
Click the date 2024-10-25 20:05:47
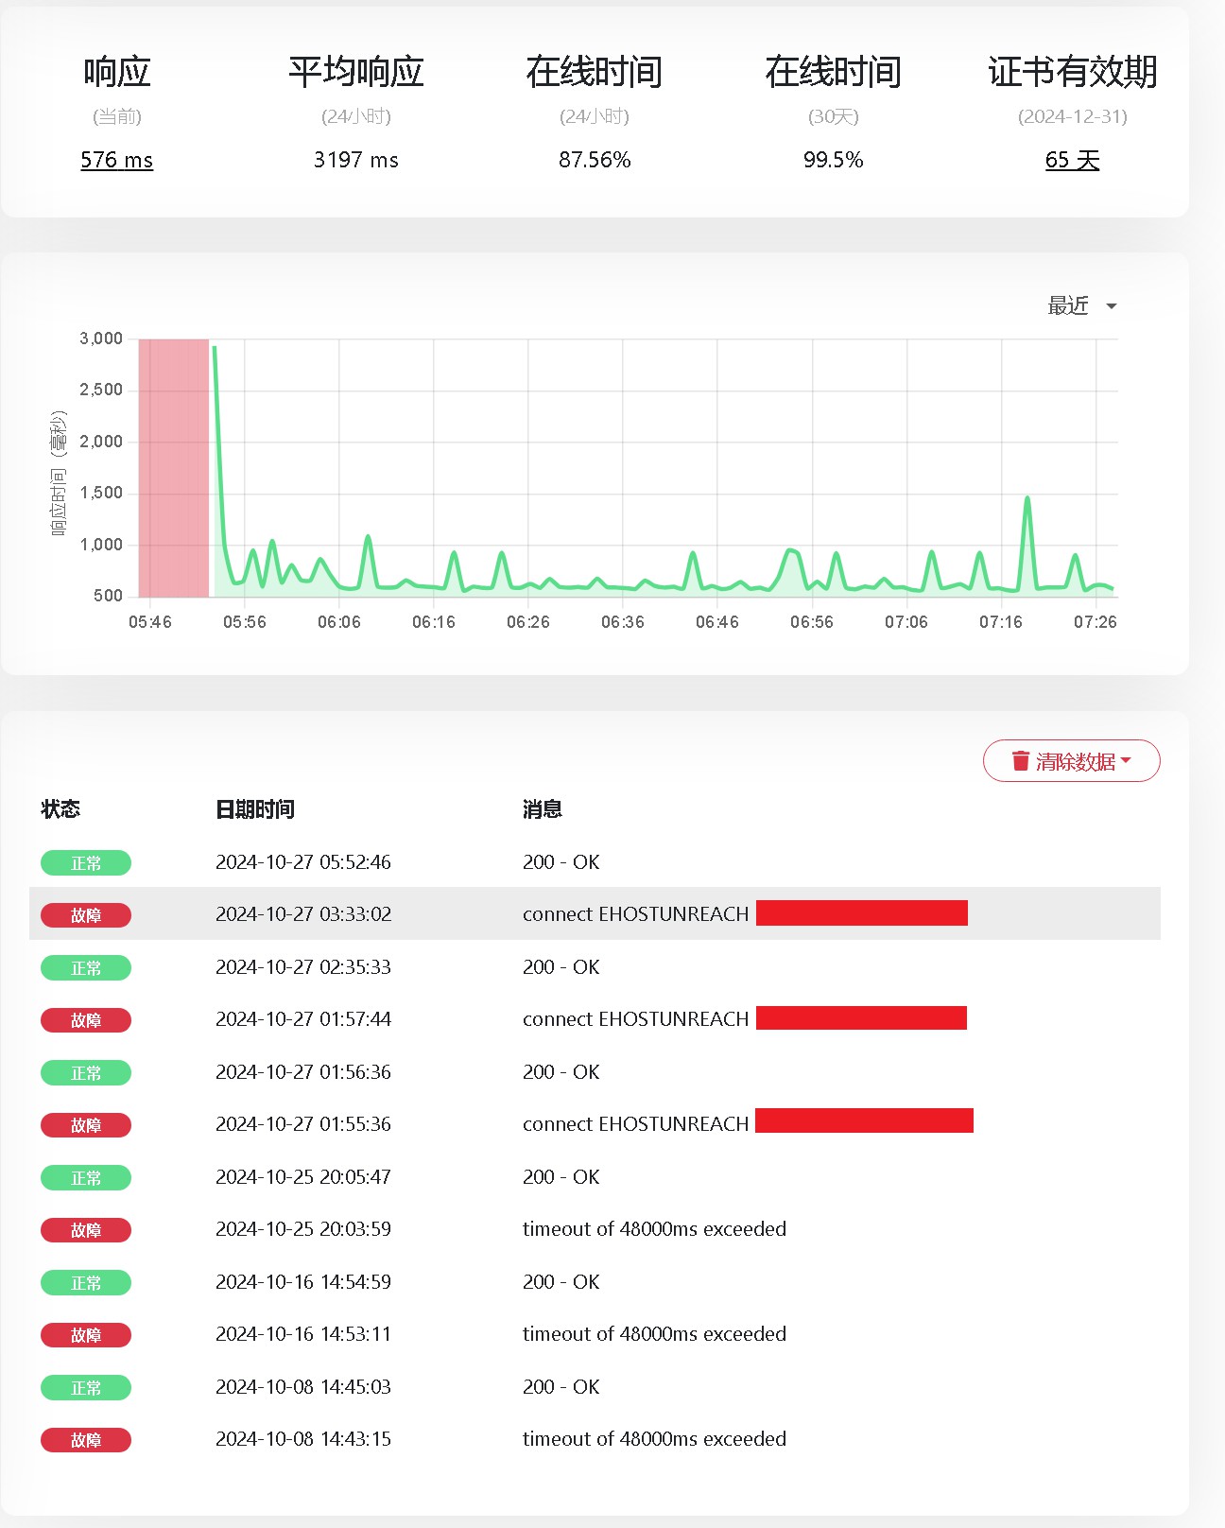[303, 1177]
